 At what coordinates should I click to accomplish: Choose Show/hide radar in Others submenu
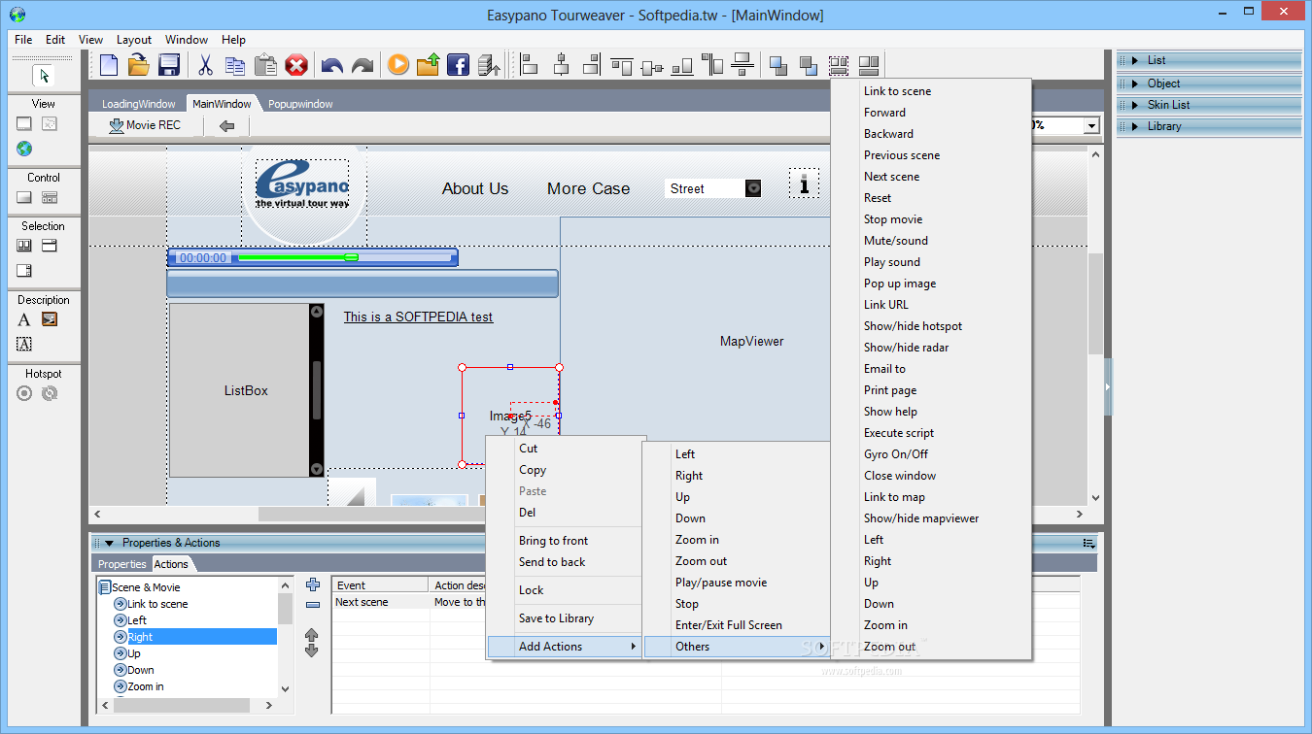[x=906, y=348]
